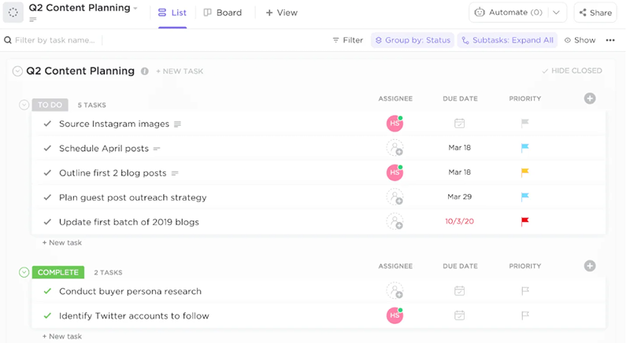
Task: Click the search magnifier icon
Action: 8,40
